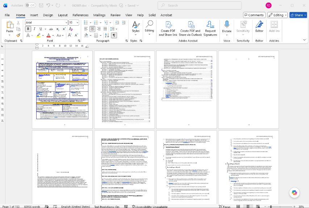Click the Focus mode button in status bar

point(225,207)
